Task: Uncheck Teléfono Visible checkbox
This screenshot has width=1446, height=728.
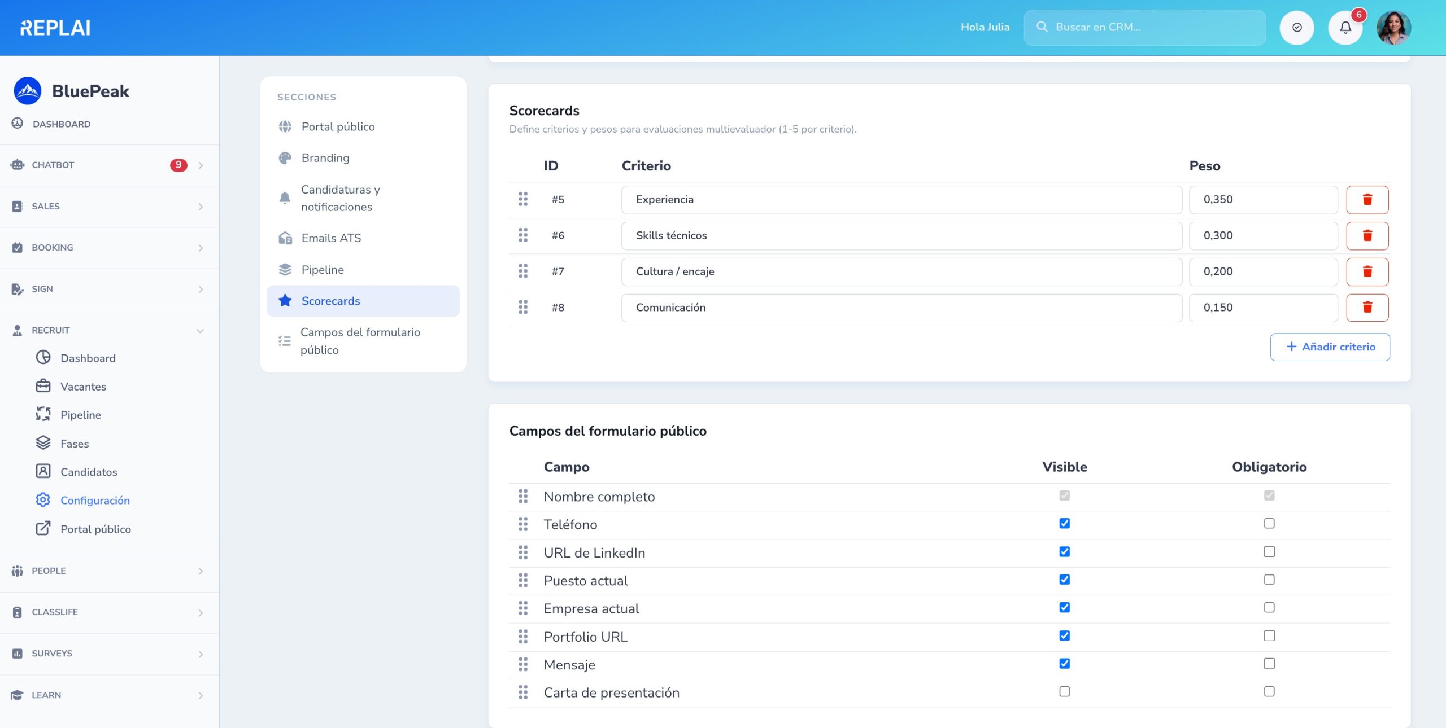Action: click(1064, 524)
